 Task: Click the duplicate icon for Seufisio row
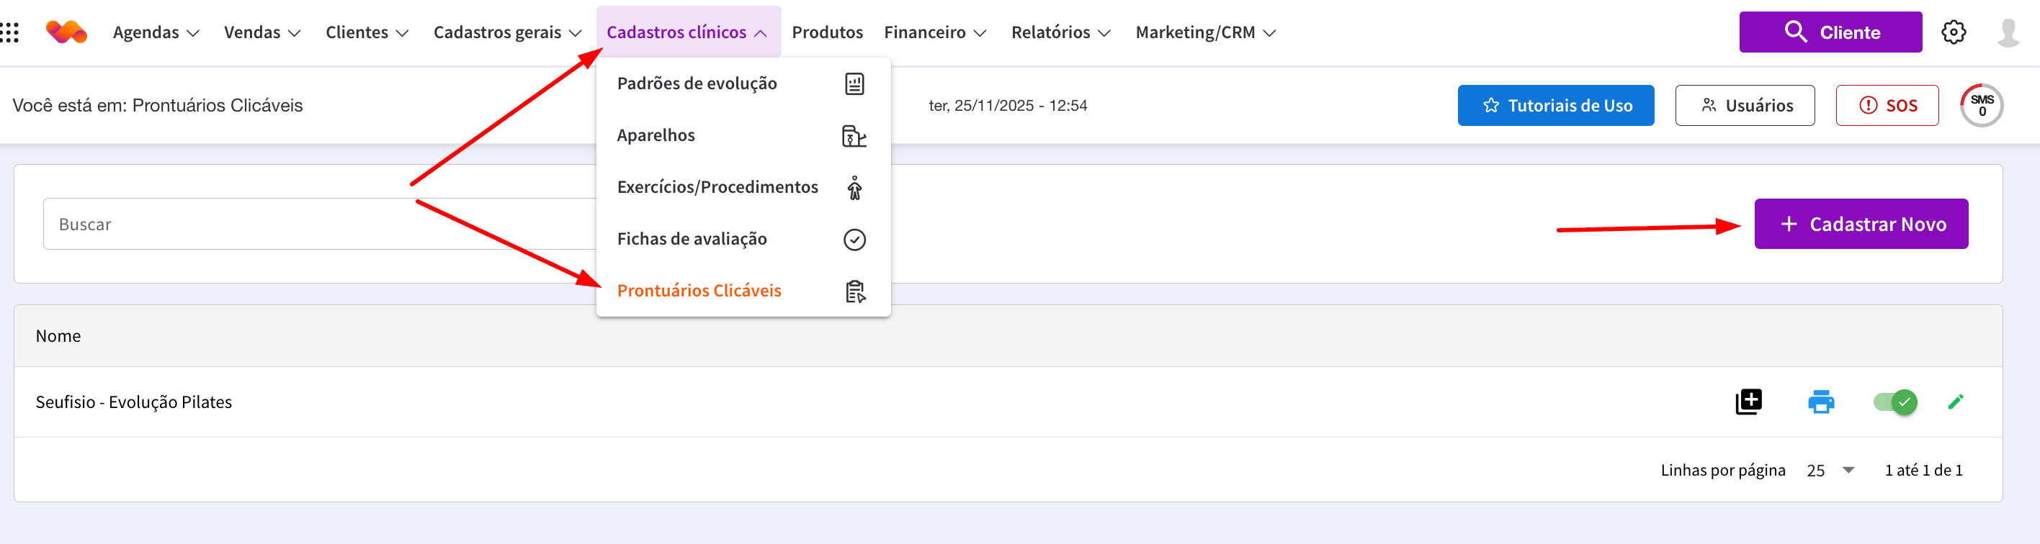pos(1748,402)
